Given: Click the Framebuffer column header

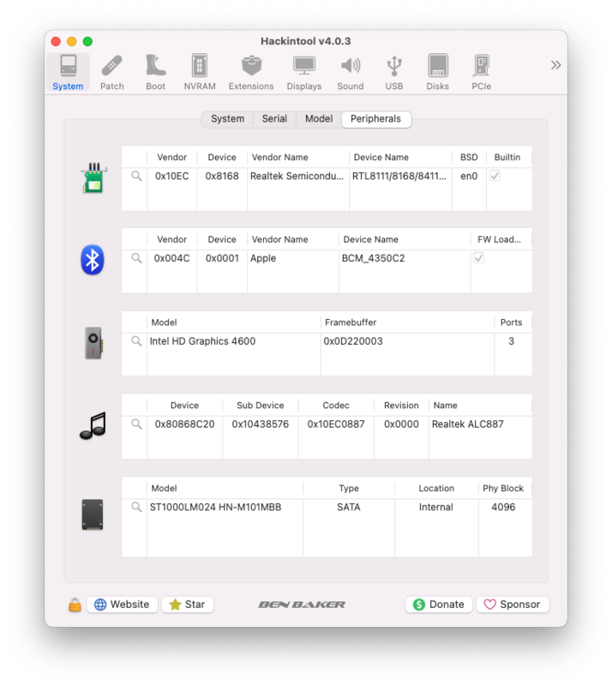Looking at the screenshot, I should coord(407,322).
